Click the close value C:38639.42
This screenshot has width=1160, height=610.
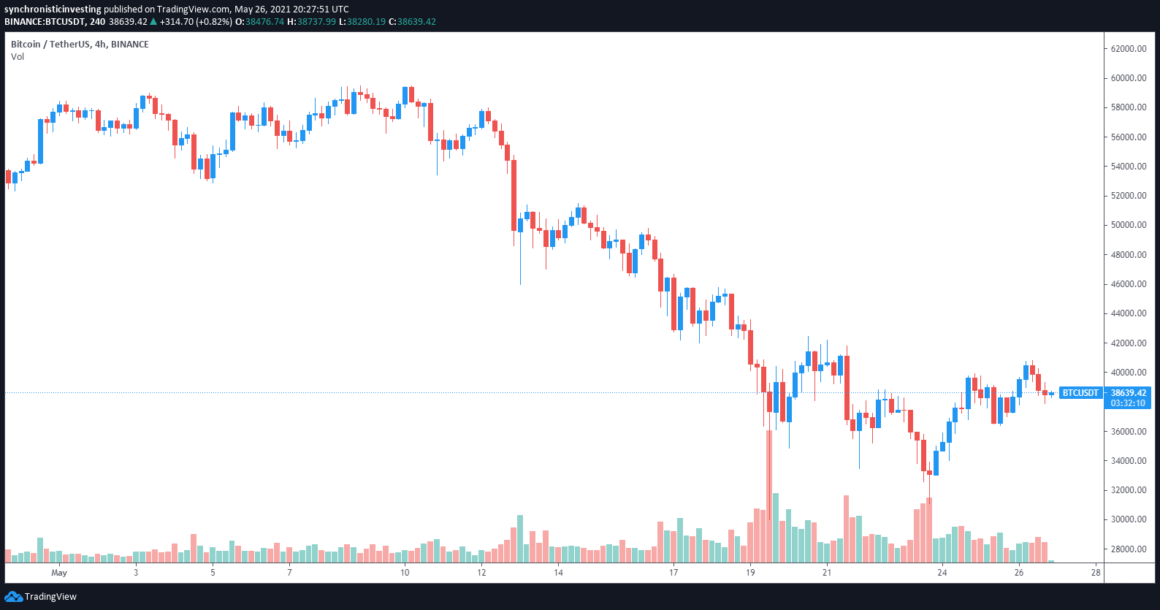pyautogui.click(x=412, y=22)
